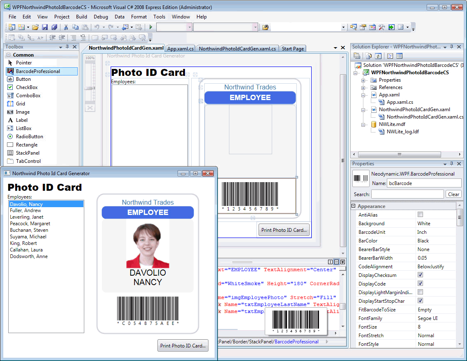Open the Format menu
Screen dimensions: 467x361
[139, 17]
